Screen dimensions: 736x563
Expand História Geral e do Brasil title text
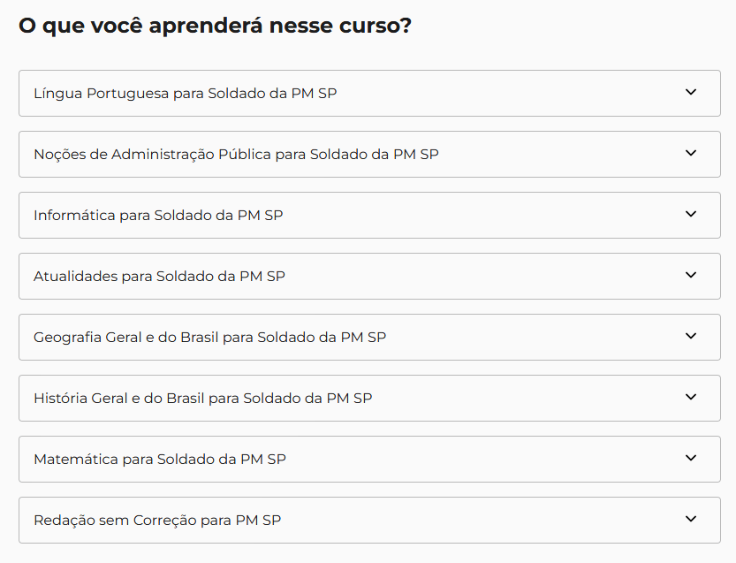click(202, 398)
